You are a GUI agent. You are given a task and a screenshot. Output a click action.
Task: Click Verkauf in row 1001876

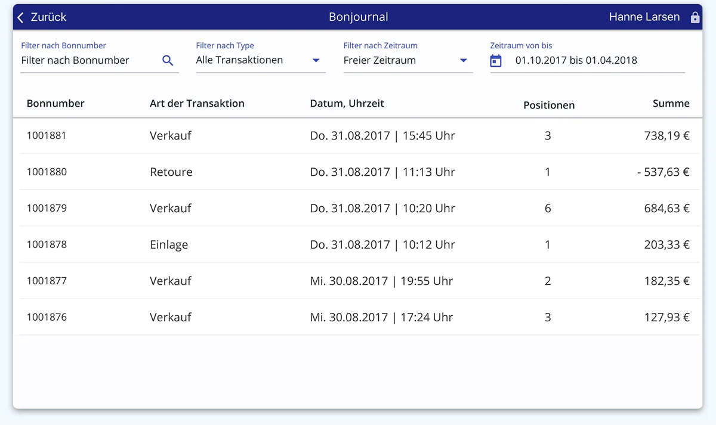tap(171, 318)
